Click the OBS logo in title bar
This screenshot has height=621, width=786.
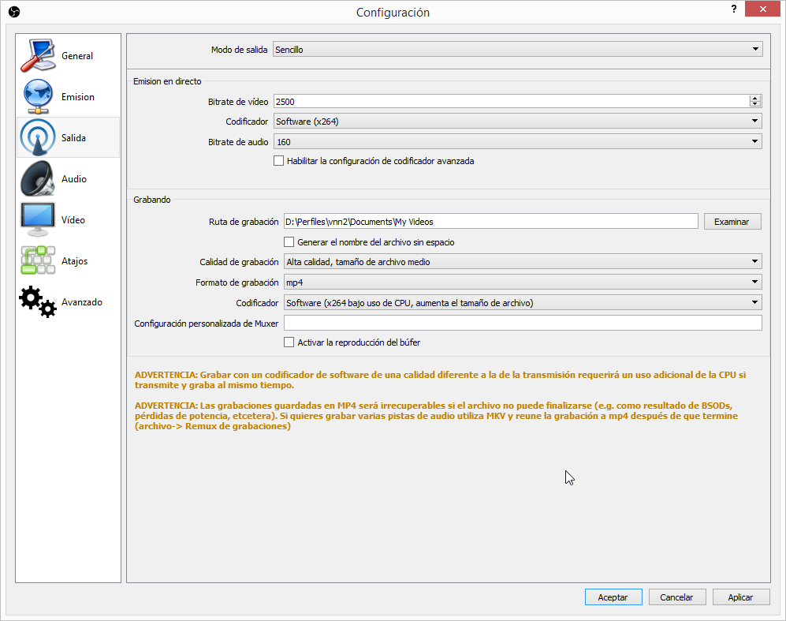point(13,12)
